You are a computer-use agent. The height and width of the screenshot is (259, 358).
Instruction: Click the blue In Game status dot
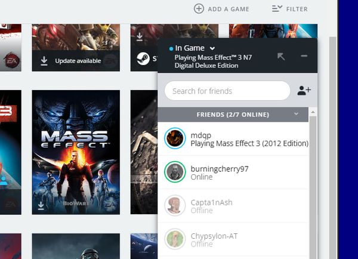171,48
